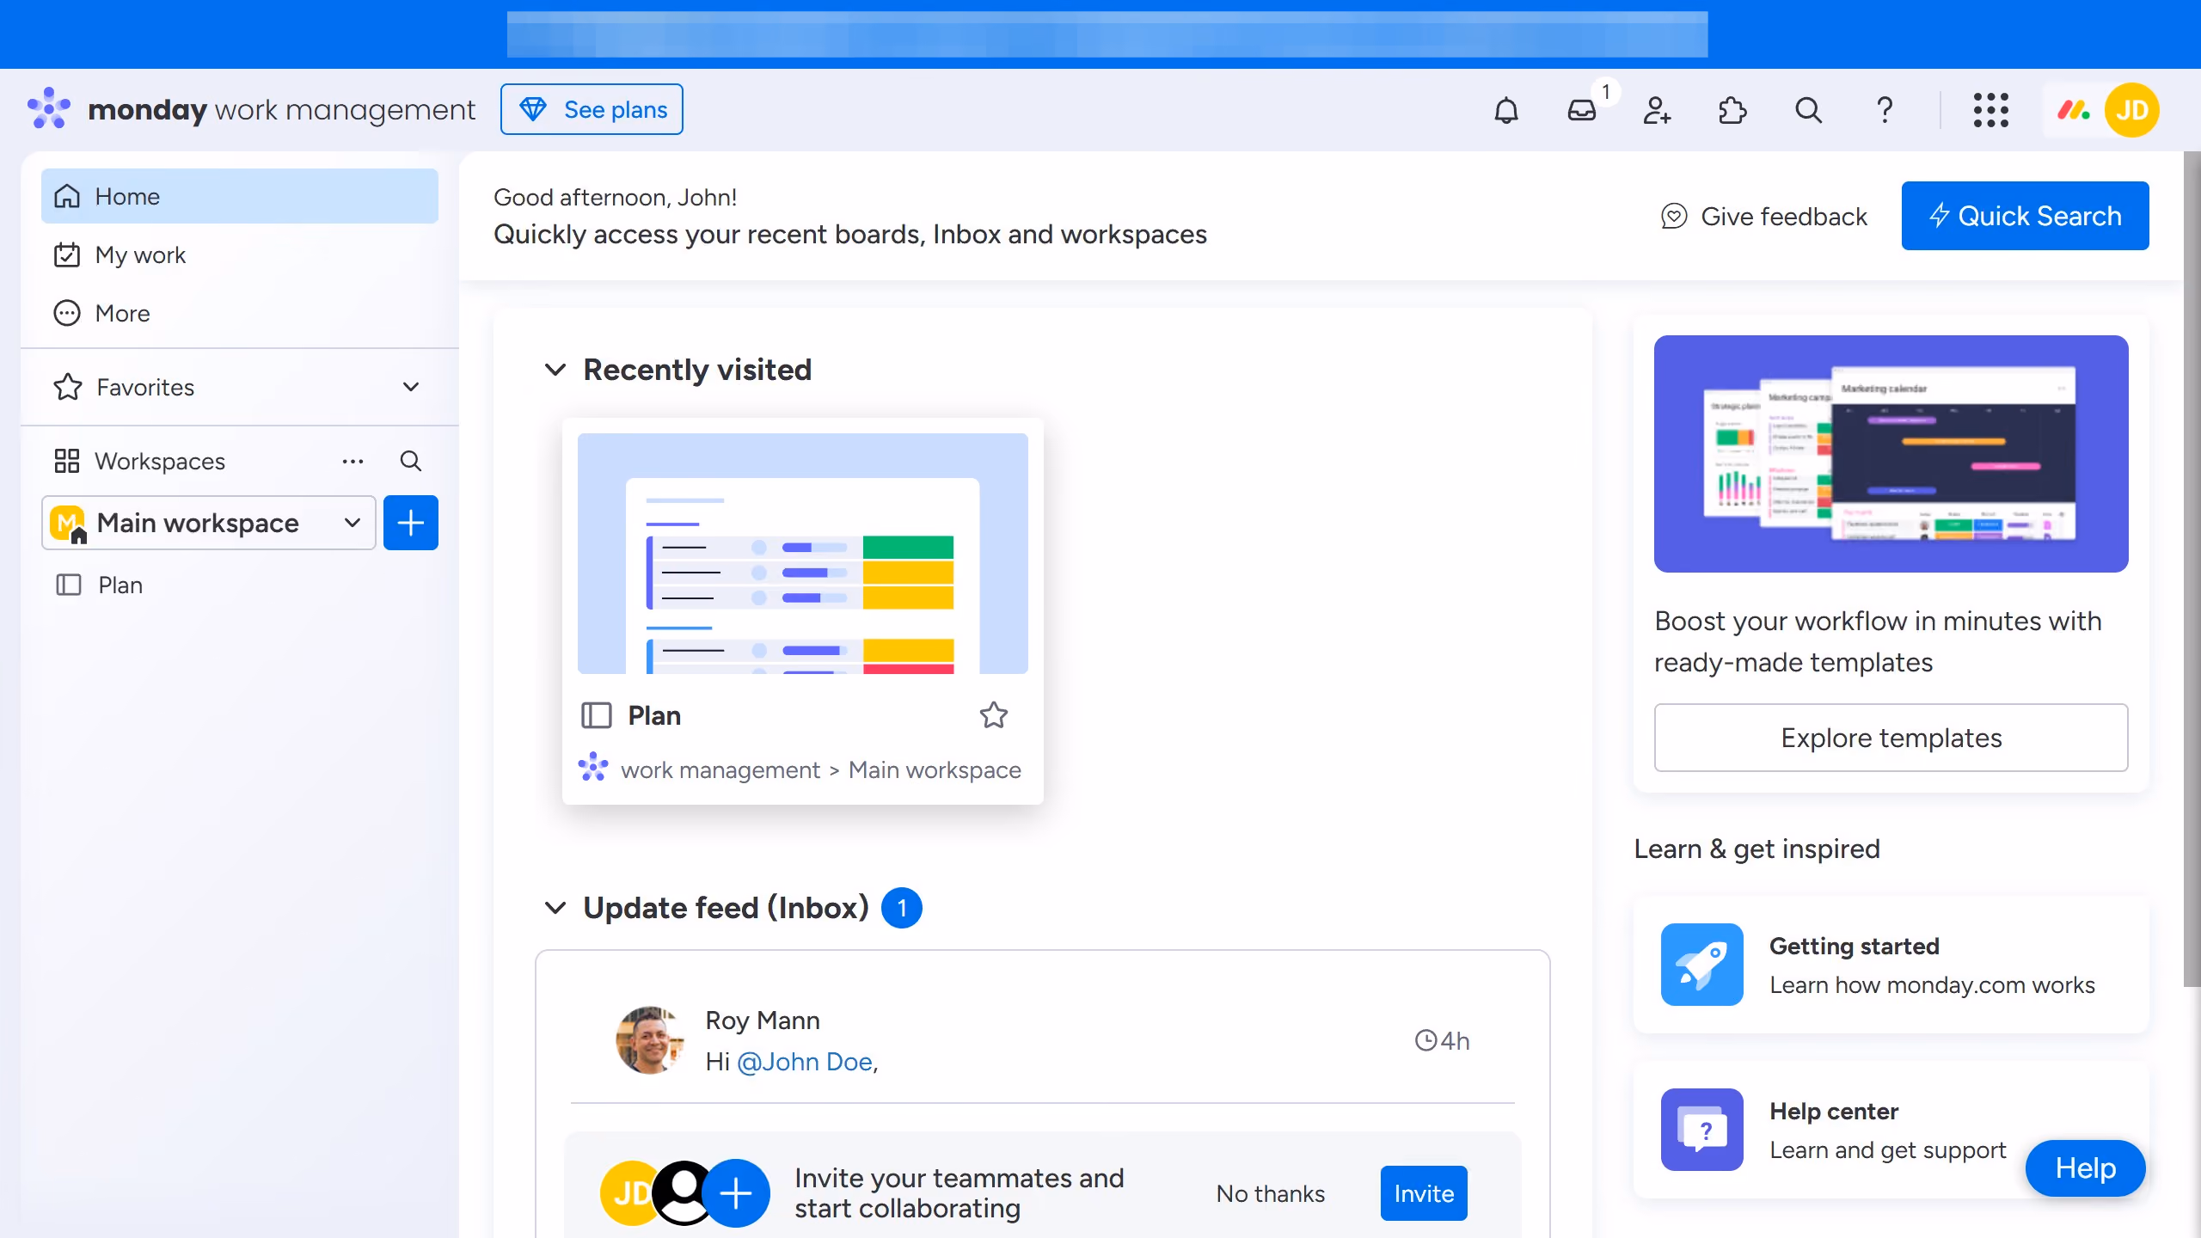Click Explore templates button
Image resolution: width=2201 pixels, height=1238 pixels.
tap(1891, 738)
